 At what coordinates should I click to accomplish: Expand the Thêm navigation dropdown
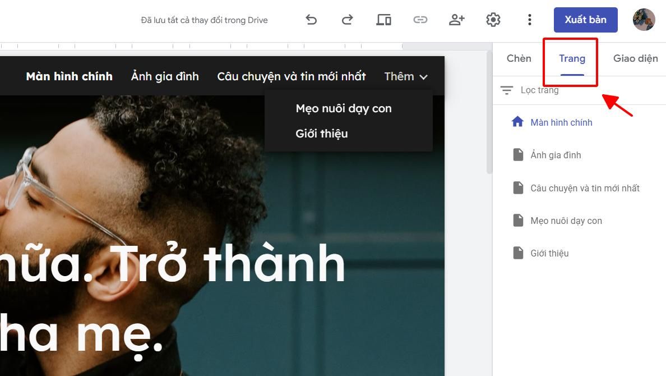[x=406, y=76]
